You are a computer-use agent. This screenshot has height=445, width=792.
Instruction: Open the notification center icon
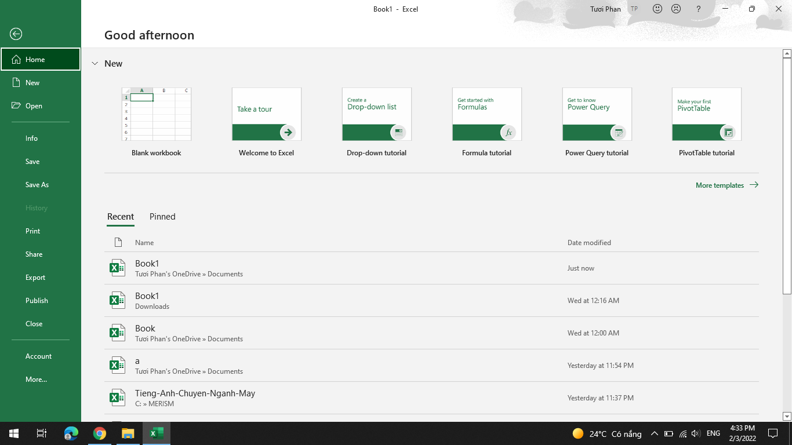[x=772, y=433]
